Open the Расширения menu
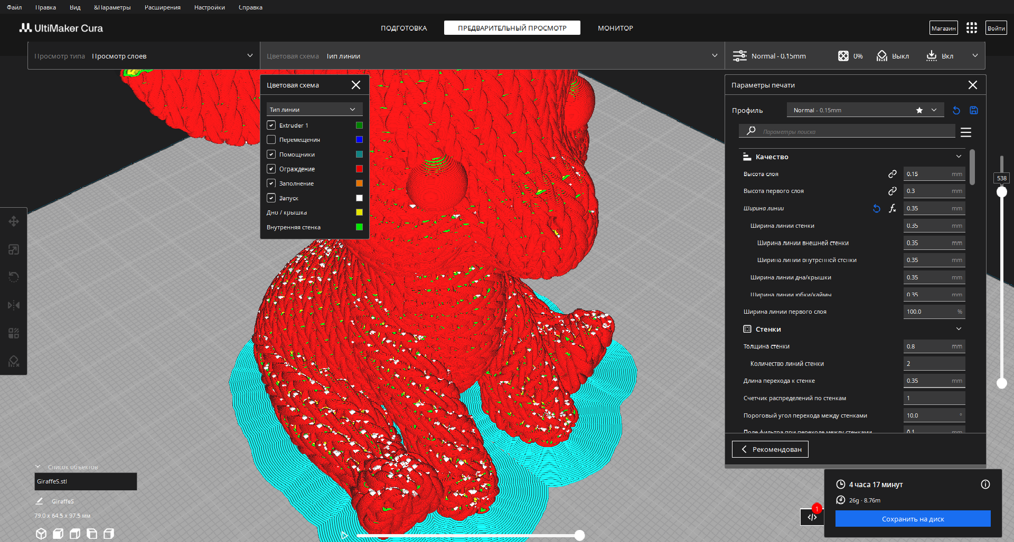Image resolution: width=1014 pixels, height=542 pixels. (x=163, y=7)
